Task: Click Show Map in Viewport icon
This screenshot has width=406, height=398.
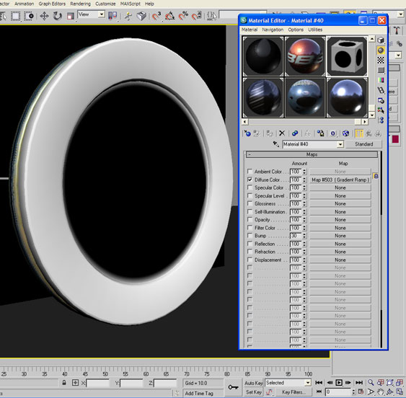Action: coord(345,133)
